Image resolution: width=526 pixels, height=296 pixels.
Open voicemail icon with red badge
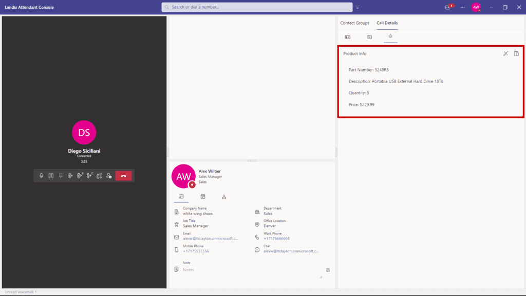click(x=448, y=7)
